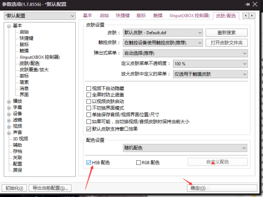Image resolution: width=263 pixels, height=197 pixels.
Task: Pin the preferences window with pushpin icon
Action: pos(247,4)
